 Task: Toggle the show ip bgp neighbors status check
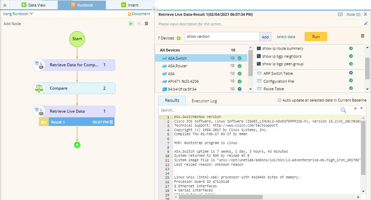351,56
